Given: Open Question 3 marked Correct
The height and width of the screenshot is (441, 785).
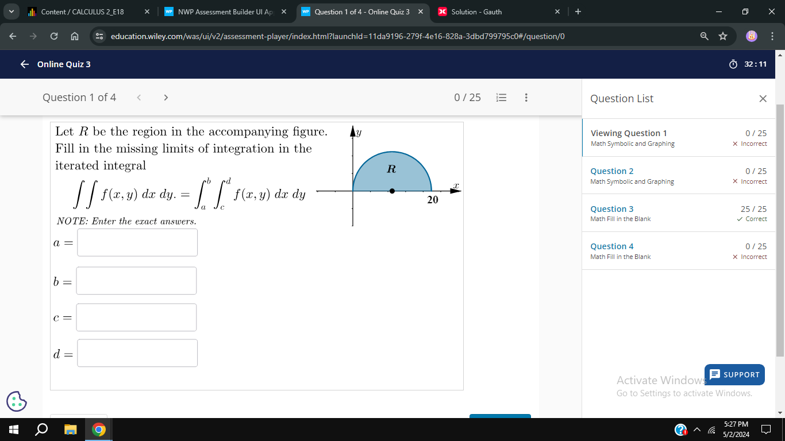Looking at the screenshot, I should 611,208.
